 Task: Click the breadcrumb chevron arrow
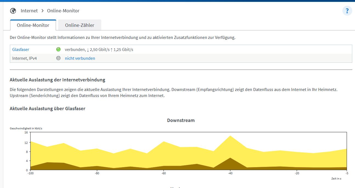[43, 11]
